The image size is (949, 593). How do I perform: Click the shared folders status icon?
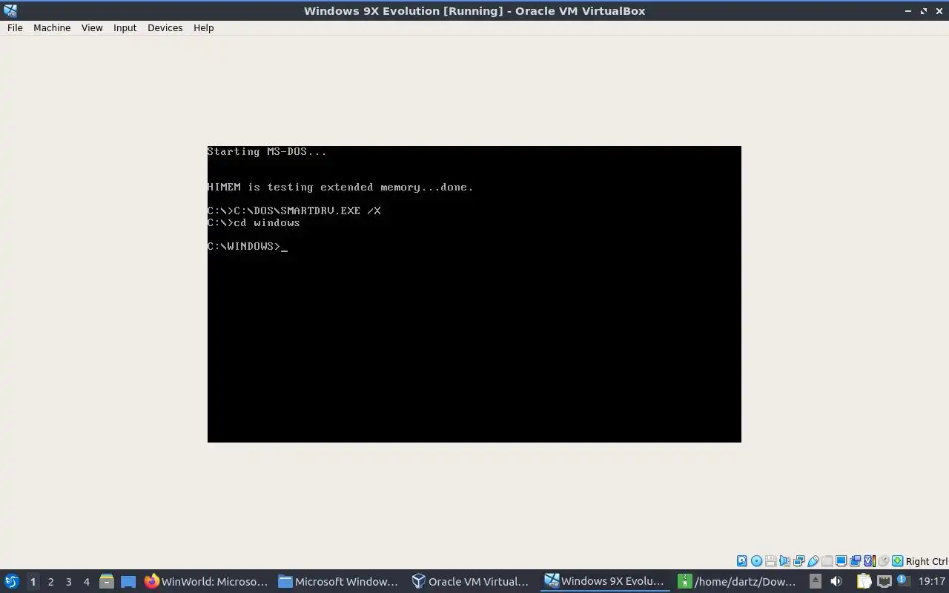(x=827, y=561)
